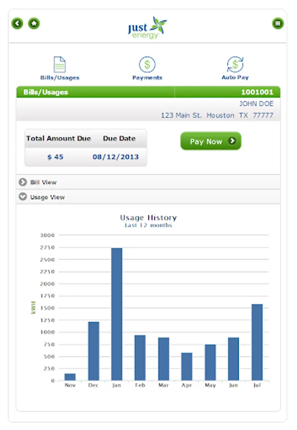Click account number 1001001
The width and height of the screenshot is (297, 430).
click(257, 92)
